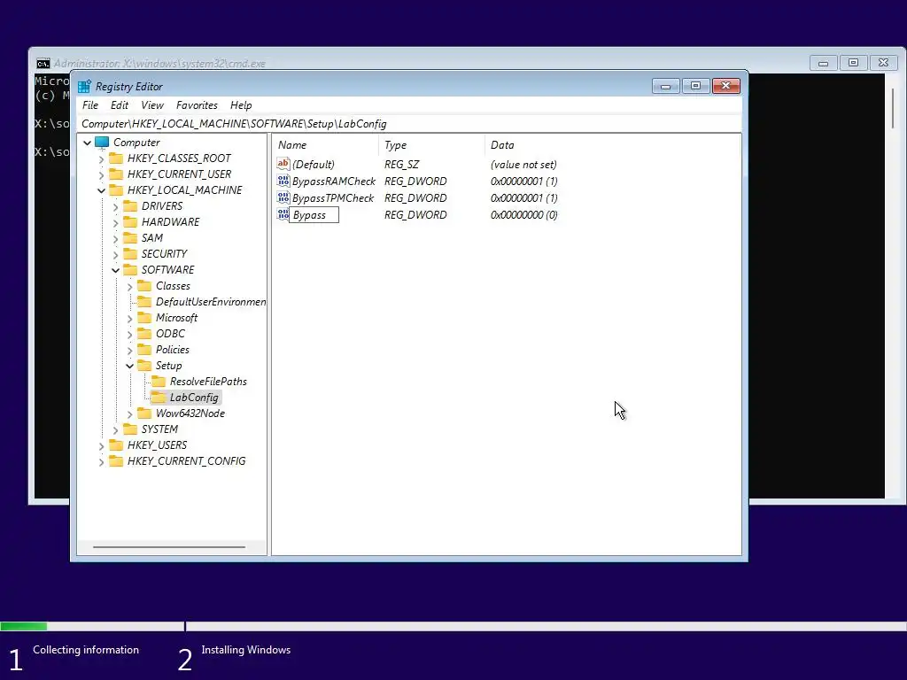Expand the HKEY_CURRENT_USER node
This screenshot has width=907, height=680.
pyautogui.click(x=101, y=174)
